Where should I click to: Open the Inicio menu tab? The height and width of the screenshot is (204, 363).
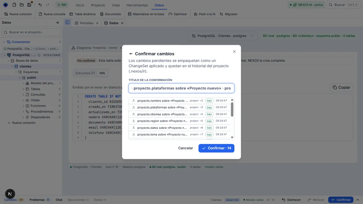pyautogui.click(x=80, y=5)
